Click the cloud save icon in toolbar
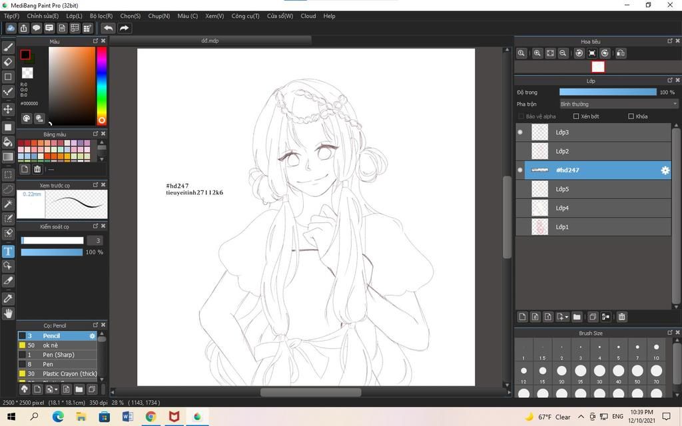 [11, 28]
